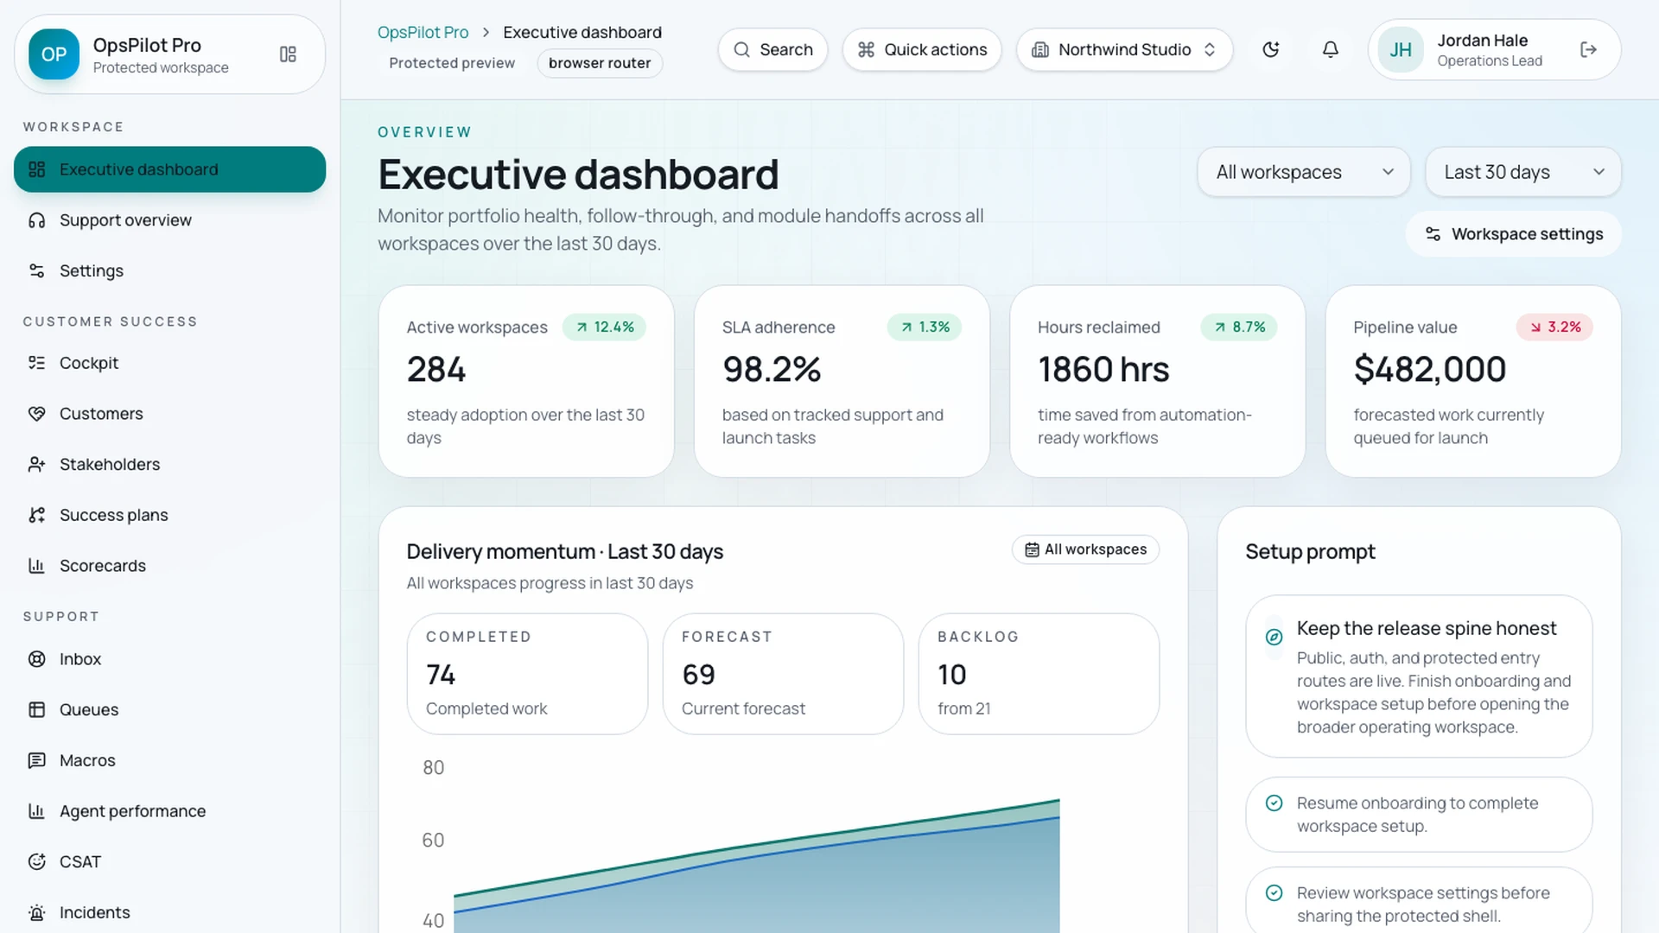Viewport: 1659px width, 933px height.
Task: Click the browser router badge
Action: coord(600,63)
